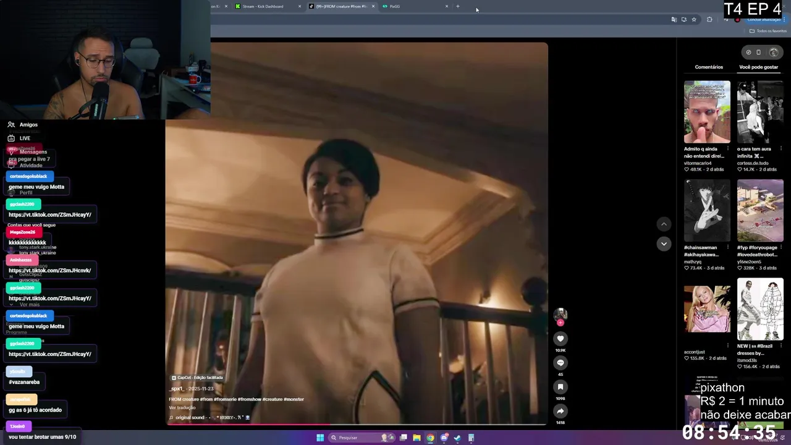This screenshot has width=791, height=445.
Task: Expand the Ver mais sidebar list
Action: tap(25, 305)
